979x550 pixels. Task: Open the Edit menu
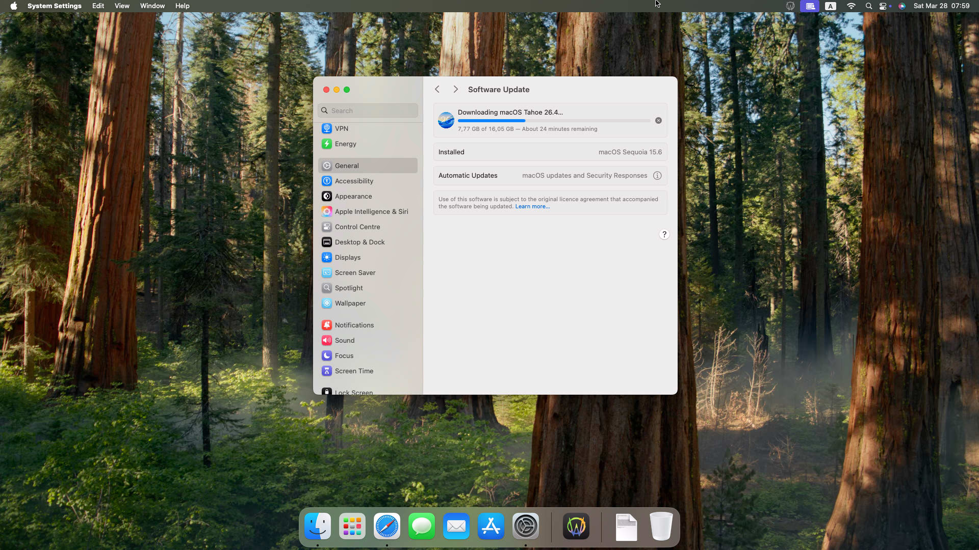click(x=98, y=6)
